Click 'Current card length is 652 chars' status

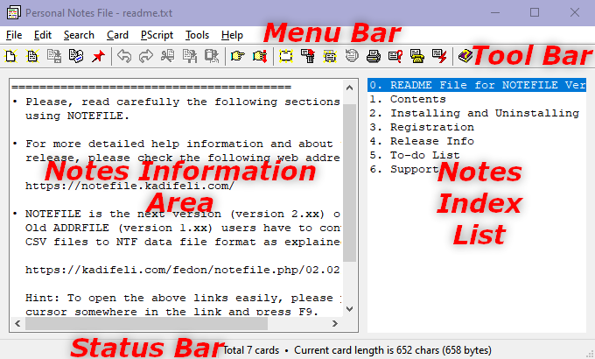pyautogui.click(x=393, y=350)
